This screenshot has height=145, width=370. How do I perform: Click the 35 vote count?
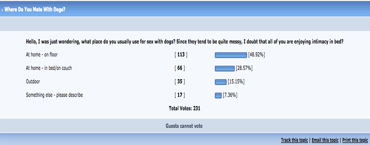[180, 82]
